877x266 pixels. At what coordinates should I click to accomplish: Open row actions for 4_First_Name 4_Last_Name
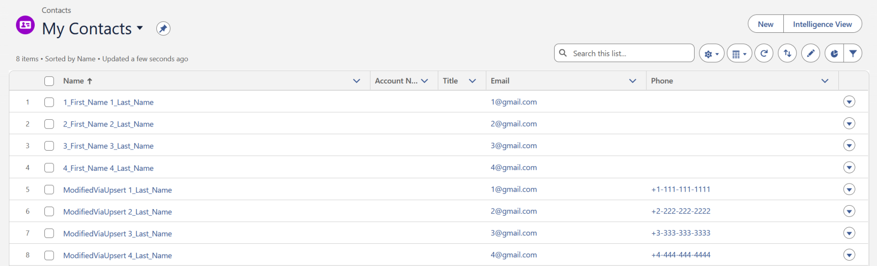pos(849,168)
